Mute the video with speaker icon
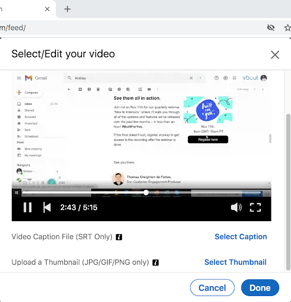Screen dimensions: 291x302 tap(236, 207)
